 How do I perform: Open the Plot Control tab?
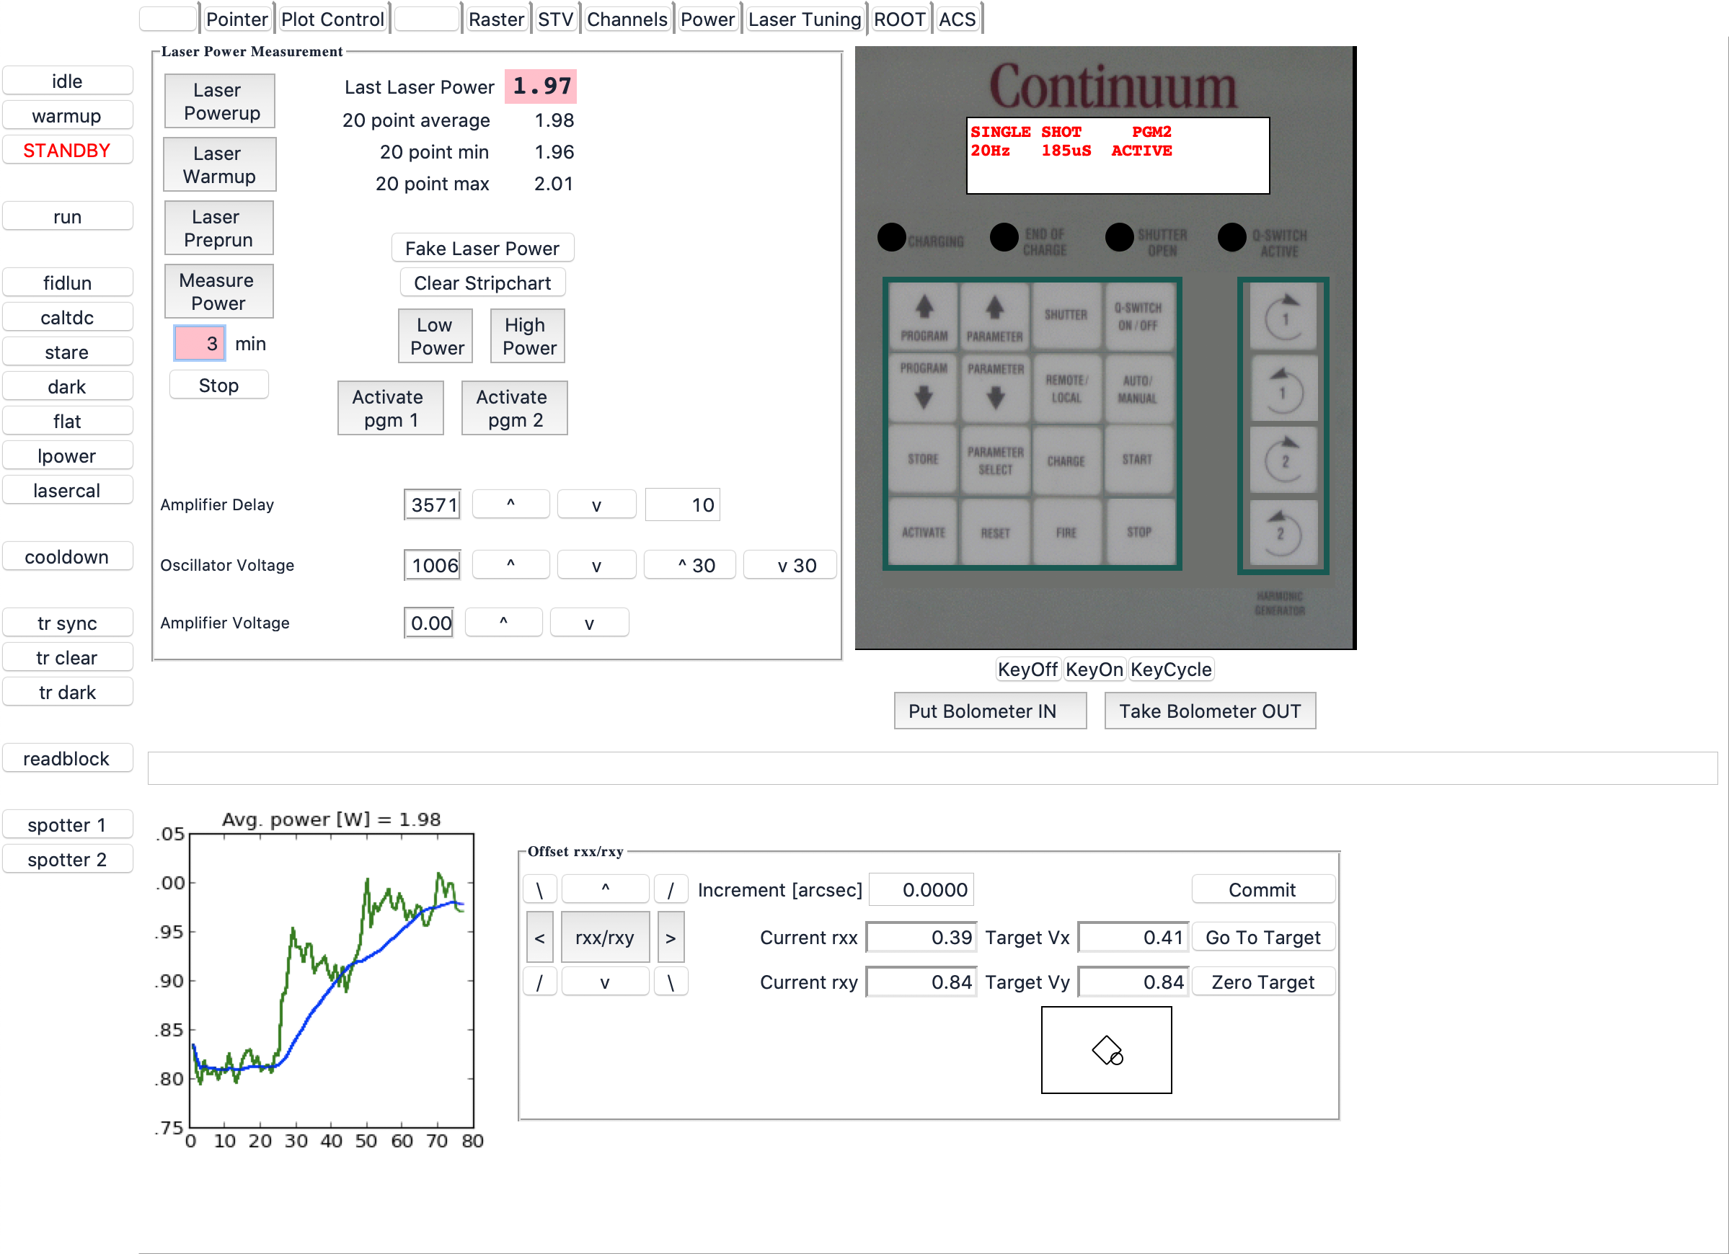pos(332,19)
